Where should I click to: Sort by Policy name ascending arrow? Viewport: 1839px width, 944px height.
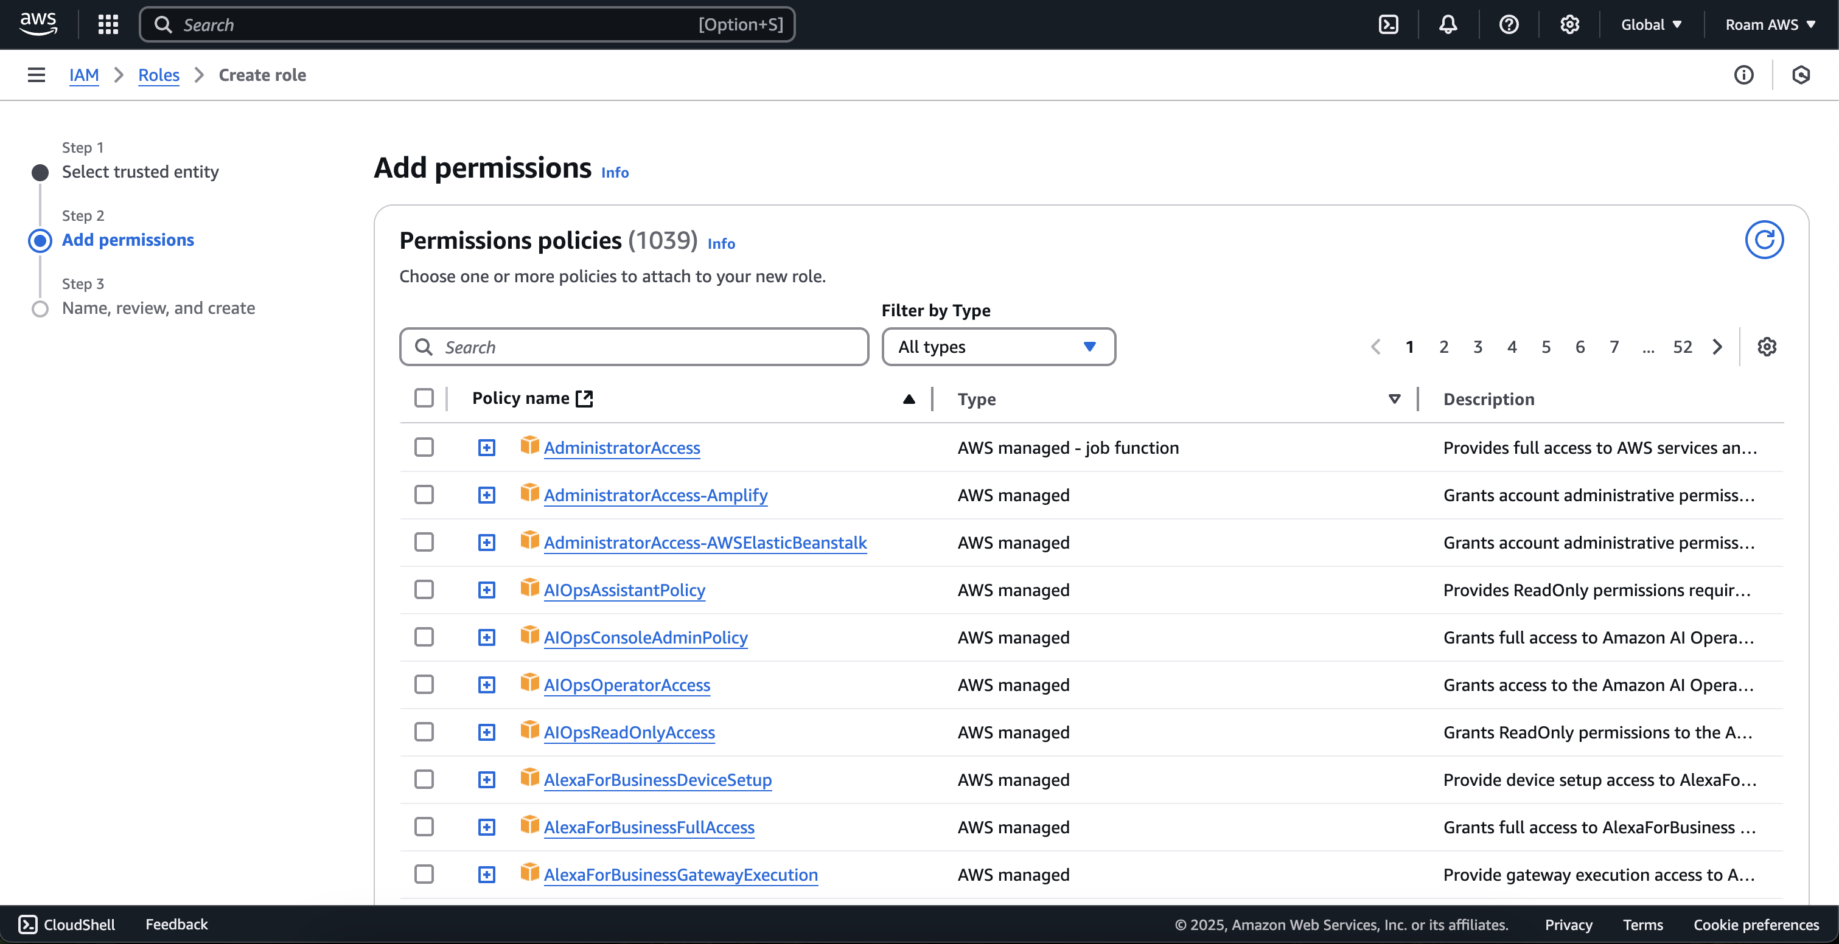pos(909,399)
